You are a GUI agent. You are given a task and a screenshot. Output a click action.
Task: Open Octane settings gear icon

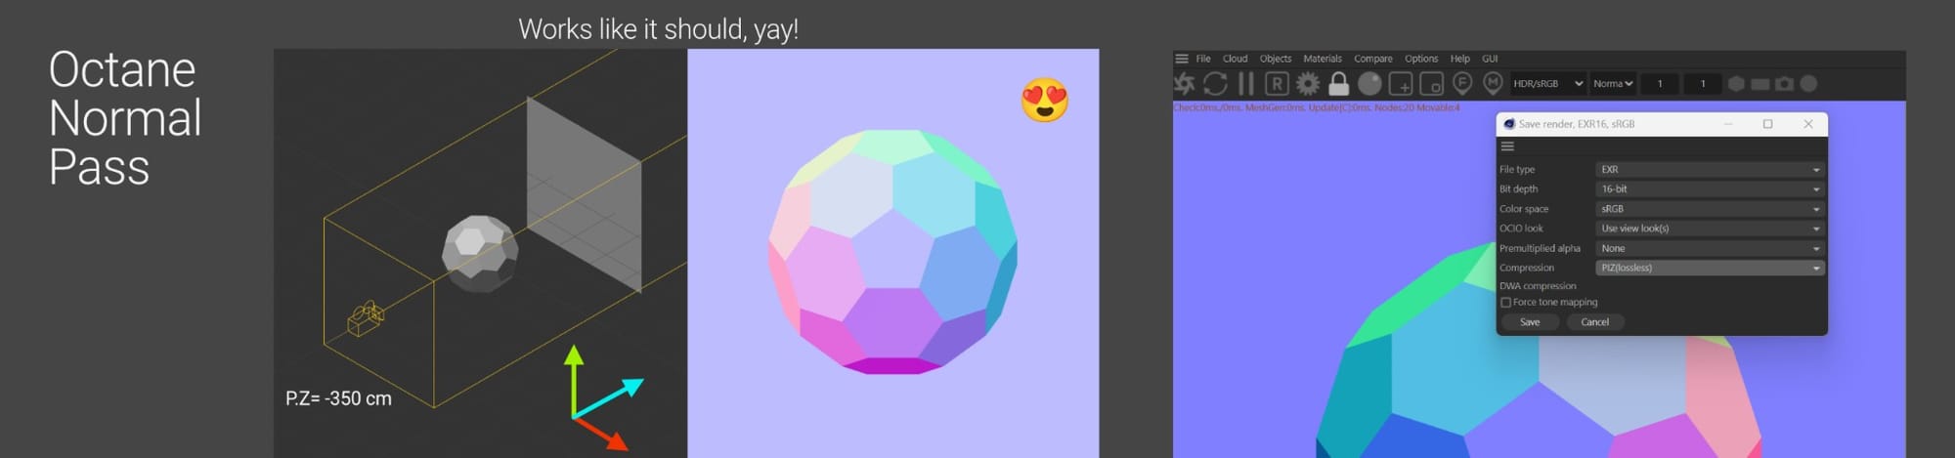1308,84
